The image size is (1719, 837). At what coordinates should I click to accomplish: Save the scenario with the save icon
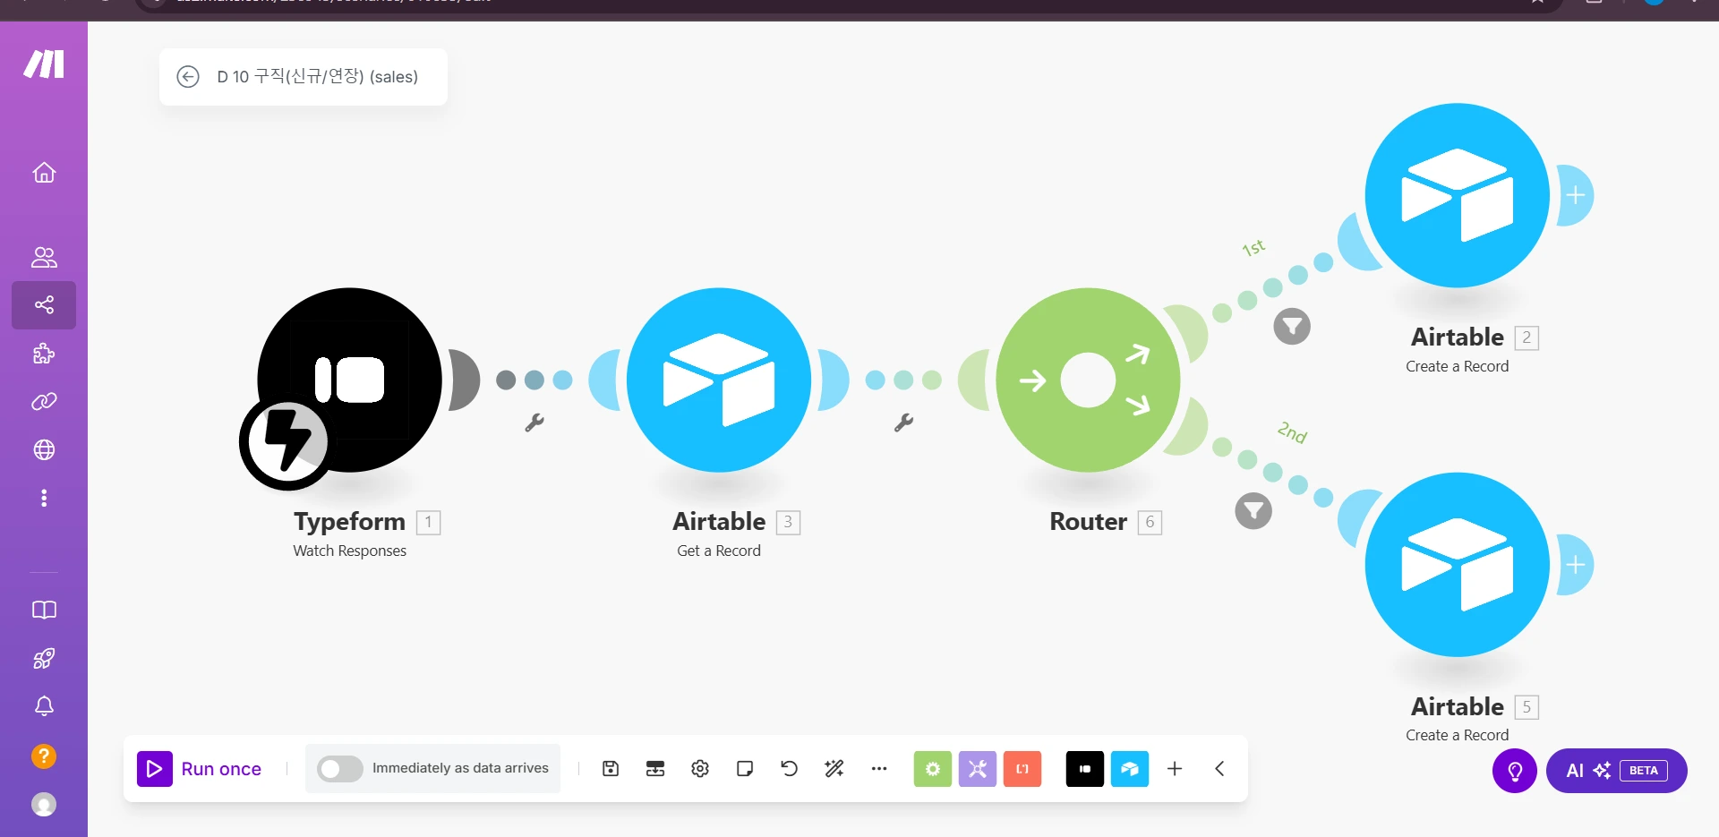point(610,768)
